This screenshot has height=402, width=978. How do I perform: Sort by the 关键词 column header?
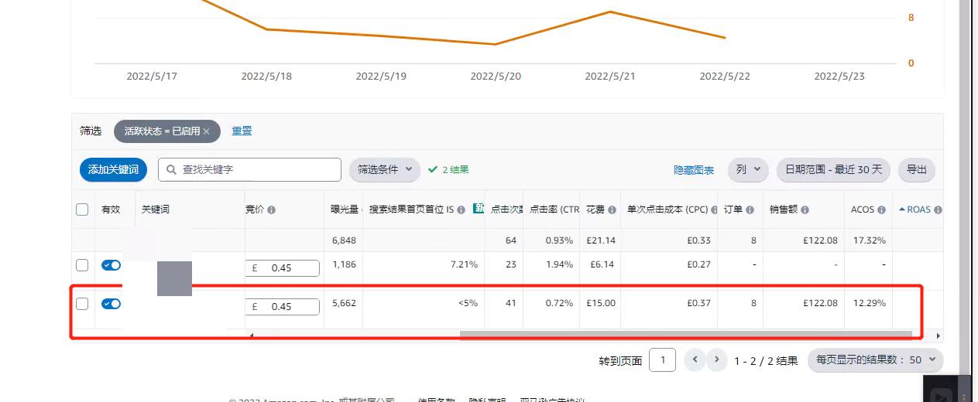point(156,210)
